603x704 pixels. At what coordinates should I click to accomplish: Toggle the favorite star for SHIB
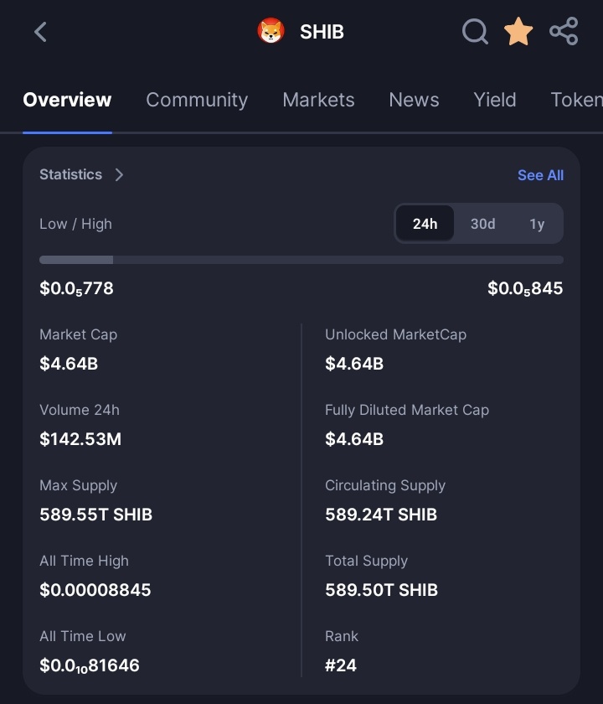[518, 32]
